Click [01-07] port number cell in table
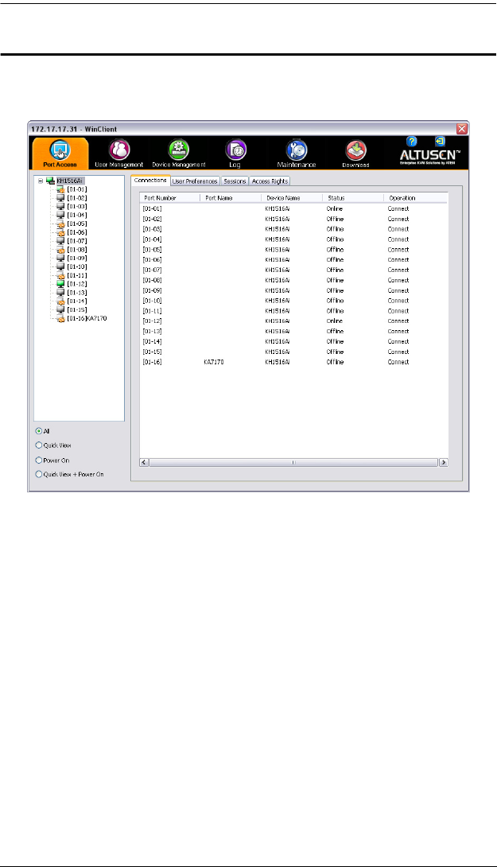The height and width of the screenshot is (867, 497). (152, 270)
